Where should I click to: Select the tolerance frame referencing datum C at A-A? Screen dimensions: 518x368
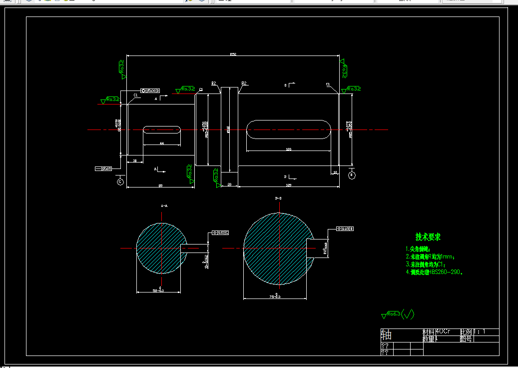[220, 233]
